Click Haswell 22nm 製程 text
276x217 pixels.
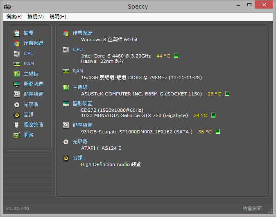tap(103, 61)
